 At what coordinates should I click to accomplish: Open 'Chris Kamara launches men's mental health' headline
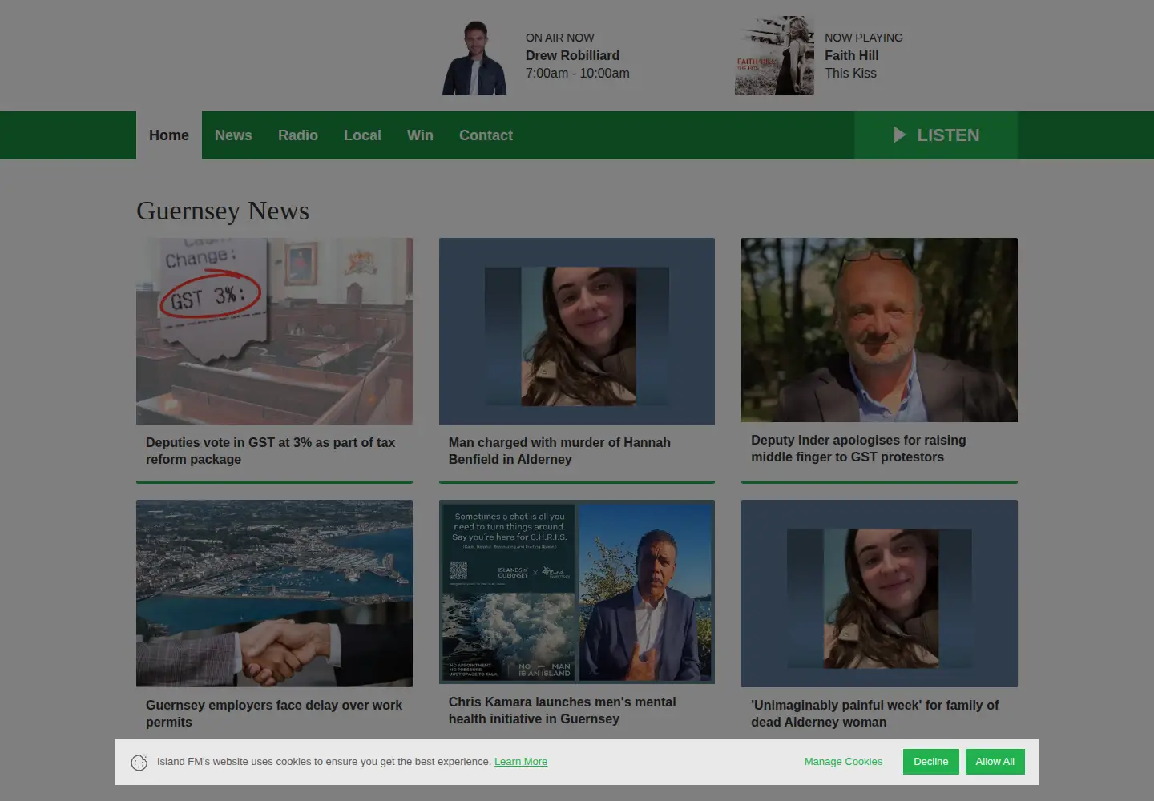click(x=563, y=710)
